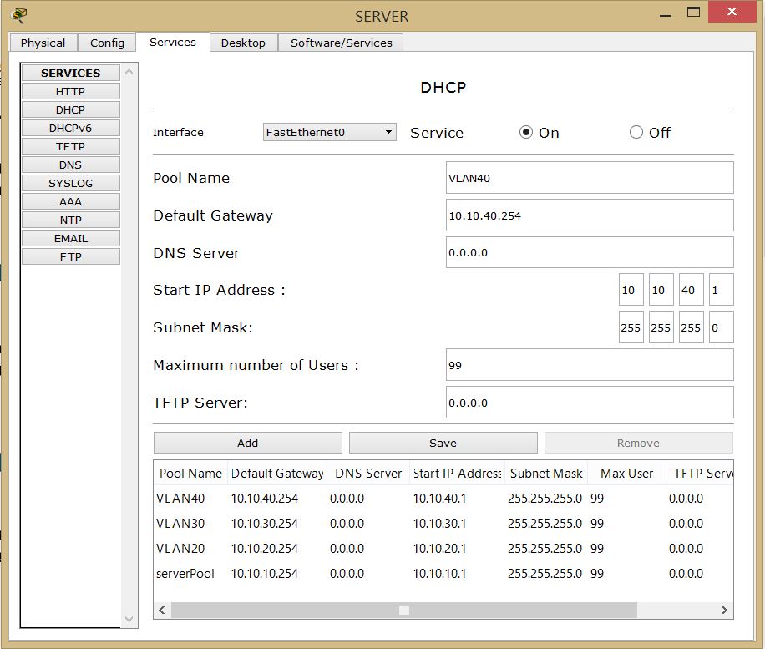
Task: Open the NTP service
Action: (x=71, y=220)
